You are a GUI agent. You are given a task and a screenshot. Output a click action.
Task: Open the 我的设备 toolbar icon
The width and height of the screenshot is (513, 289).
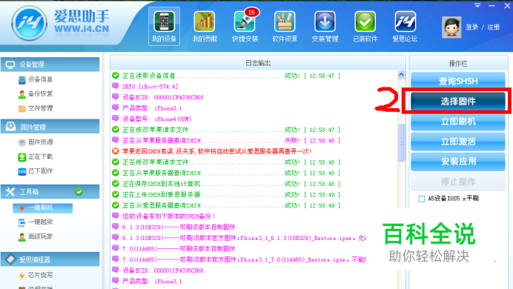(x=164, y=27)
